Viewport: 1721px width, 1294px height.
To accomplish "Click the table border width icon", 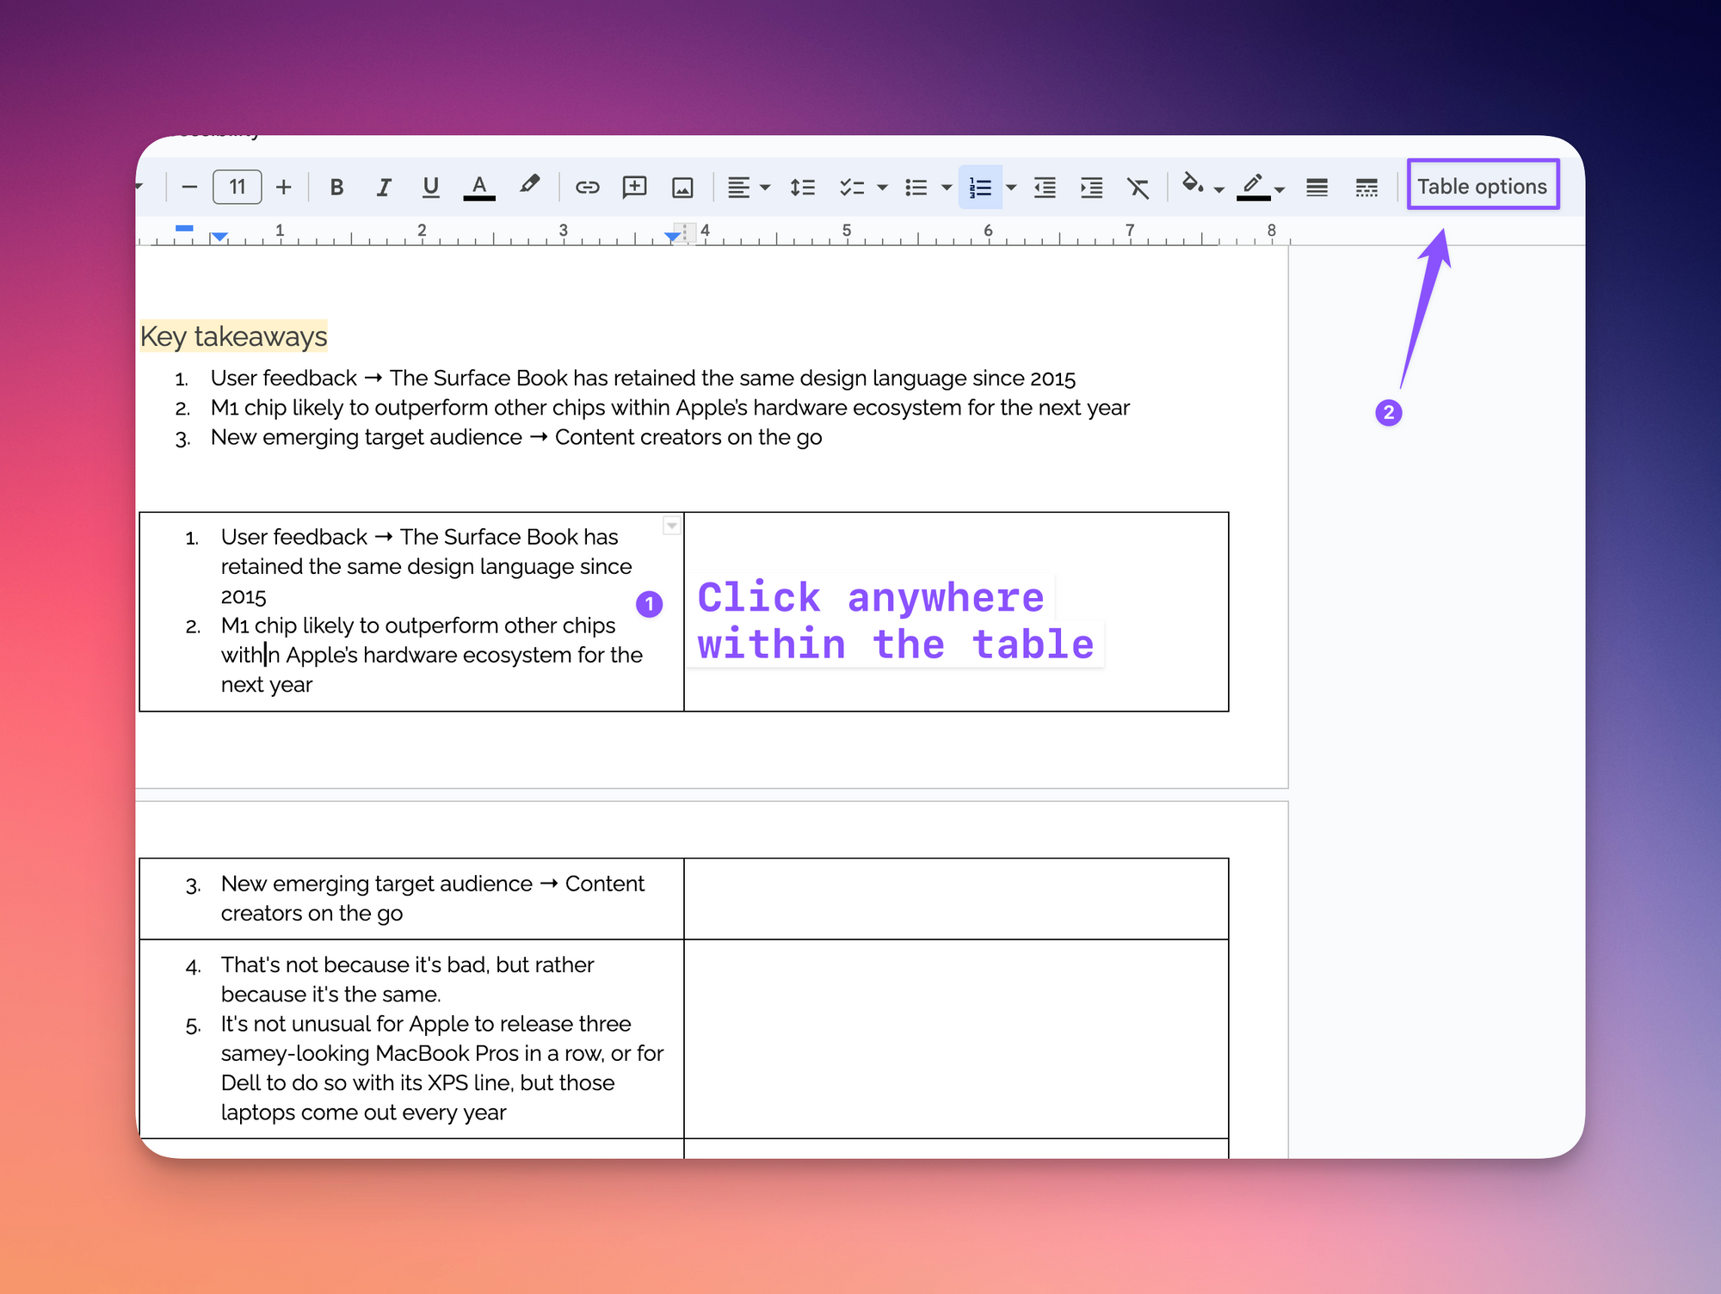I will tap(1317, 187).
